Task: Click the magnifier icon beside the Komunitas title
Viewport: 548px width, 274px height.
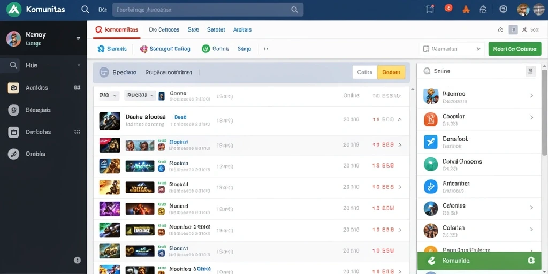Action: point(85,10)
